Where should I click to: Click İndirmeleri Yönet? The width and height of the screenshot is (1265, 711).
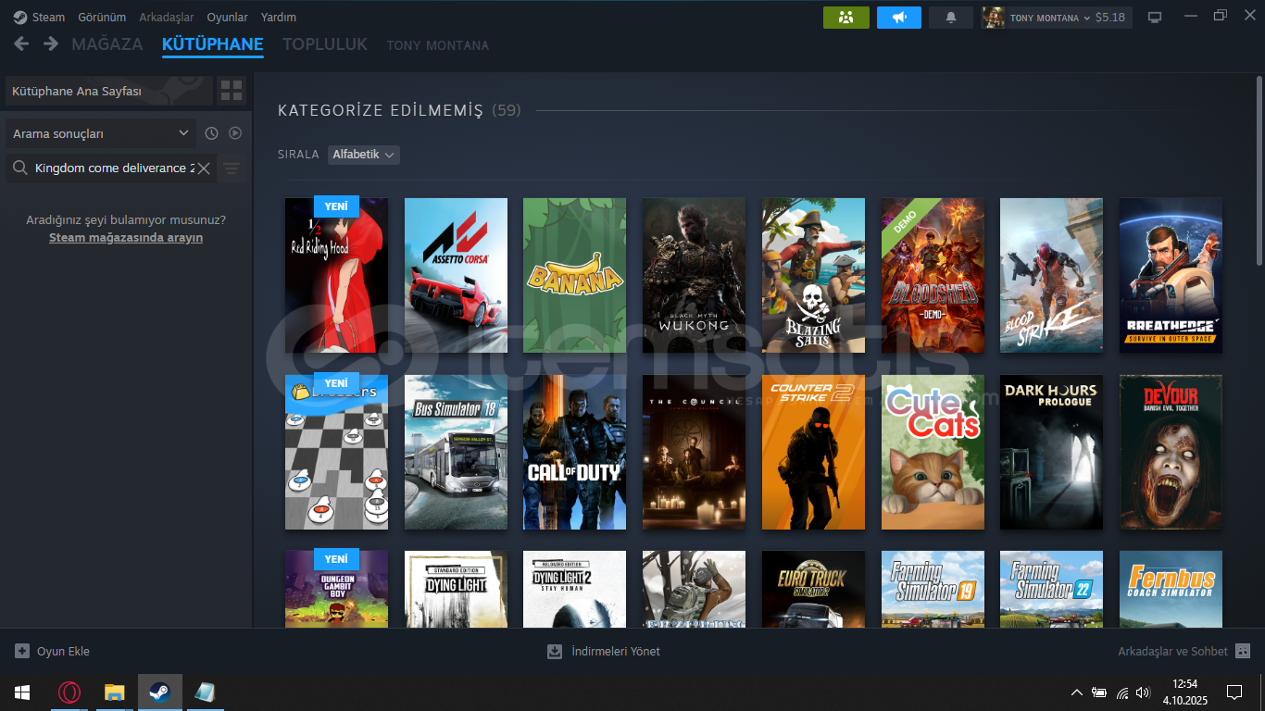[616, 651]
